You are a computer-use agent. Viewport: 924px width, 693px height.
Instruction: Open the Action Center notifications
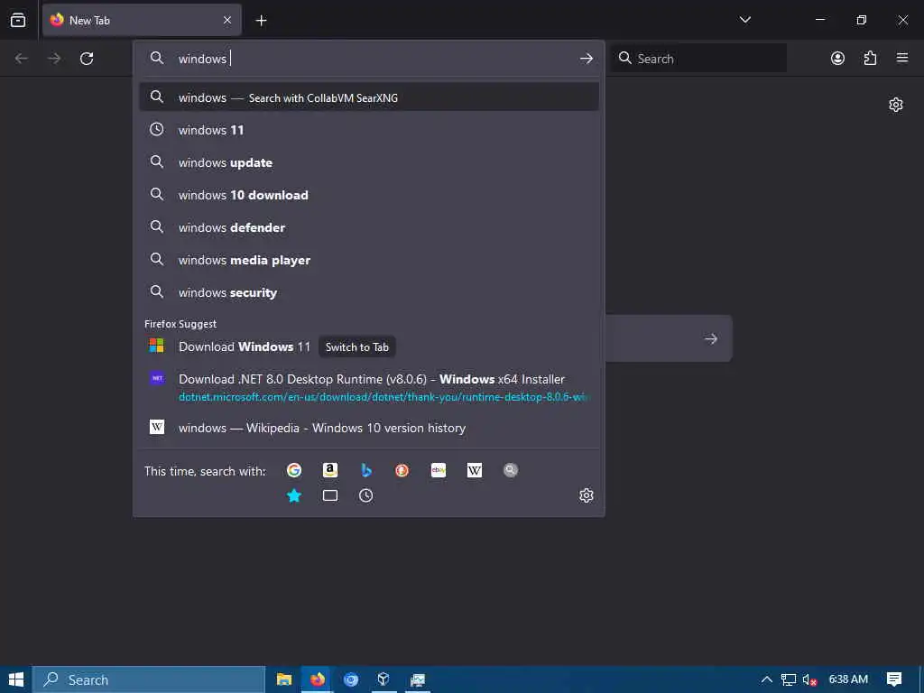(x=894, y=679)
